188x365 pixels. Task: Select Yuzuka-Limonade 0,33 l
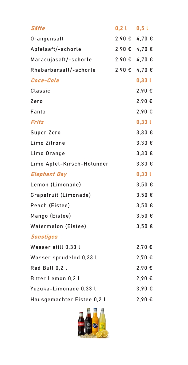click(x=63, y=289)
